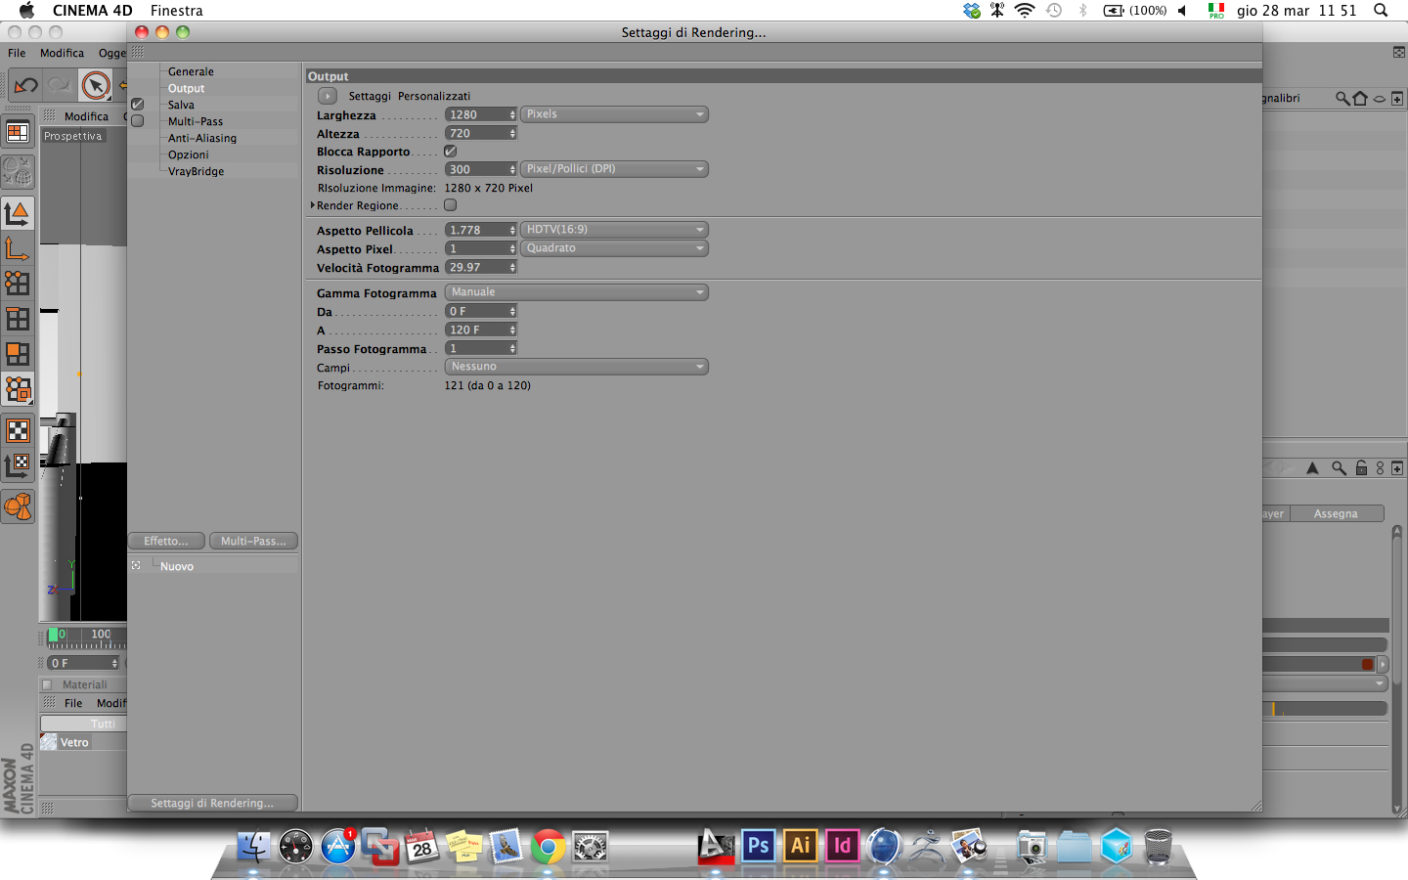Click the orange primitives icon in the left palette
The width and height of the screenshot is (1408, 880).
(18, 506)
